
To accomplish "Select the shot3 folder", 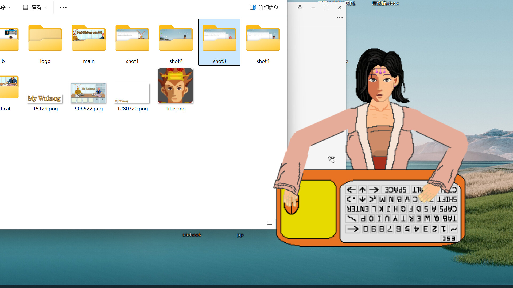I will pos(219,43).
